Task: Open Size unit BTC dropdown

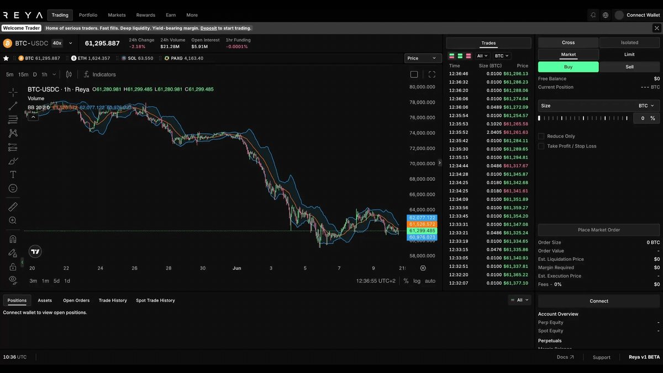Action: 646,106
